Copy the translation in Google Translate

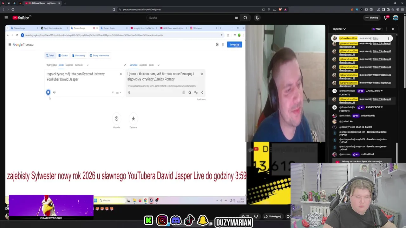(x=184, y=92)
